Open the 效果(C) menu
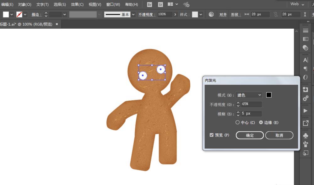This screenshot has height=185, width=314. (x=77, y=4)
